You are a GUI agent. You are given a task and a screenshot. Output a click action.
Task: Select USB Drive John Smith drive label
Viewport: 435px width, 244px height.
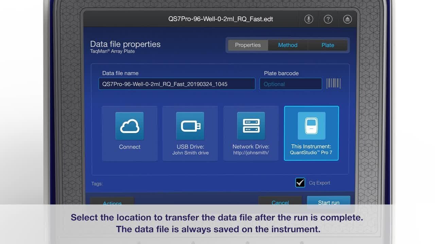(x=190, y=149)
